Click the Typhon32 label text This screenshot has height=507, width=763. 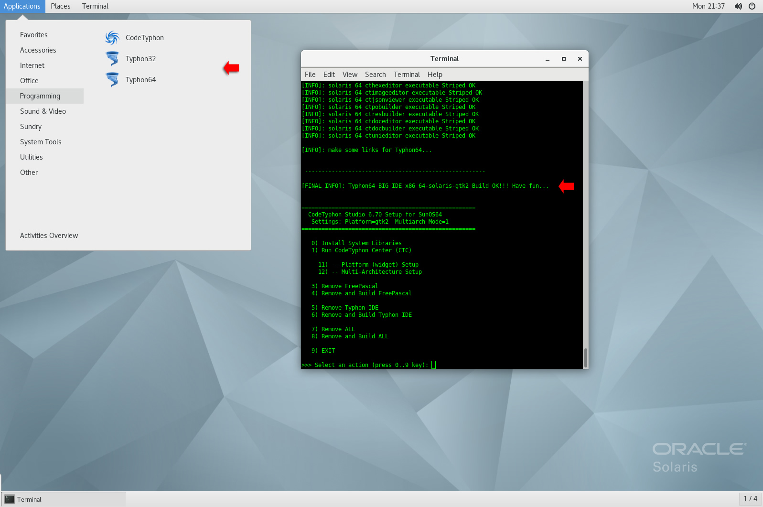140,59
